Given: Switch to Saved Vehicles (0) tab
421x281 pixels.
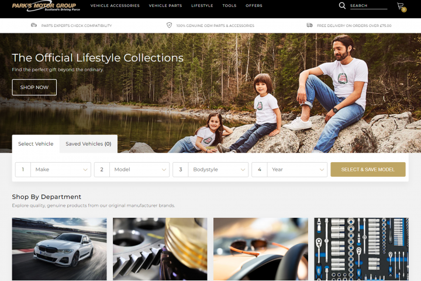Looking at the screenshot, I should point(88,144).
